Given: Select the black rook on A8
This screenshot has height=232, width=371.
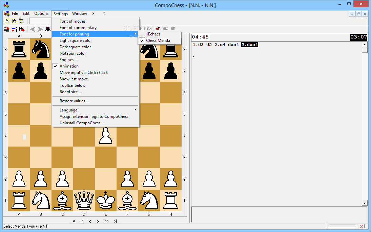Looking at the screenshot, I should (x=19, y=49).
